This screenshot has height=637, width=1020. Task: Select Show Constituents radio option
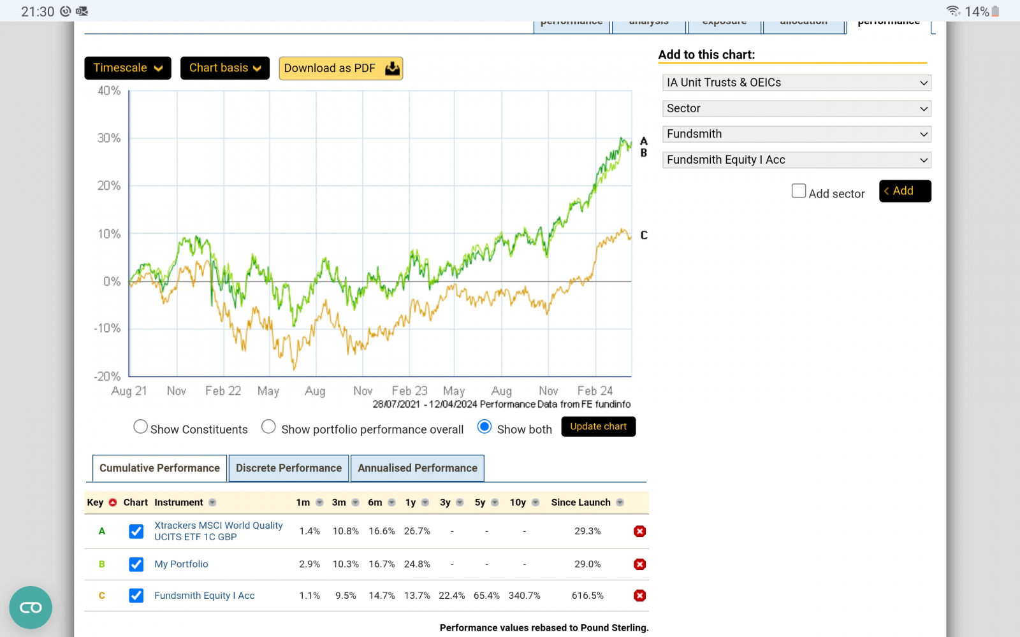[x=140, y=427]
